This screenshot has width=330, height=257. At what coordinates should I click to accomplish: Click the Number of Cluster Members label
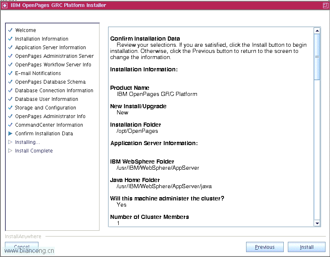pos(149,217)
